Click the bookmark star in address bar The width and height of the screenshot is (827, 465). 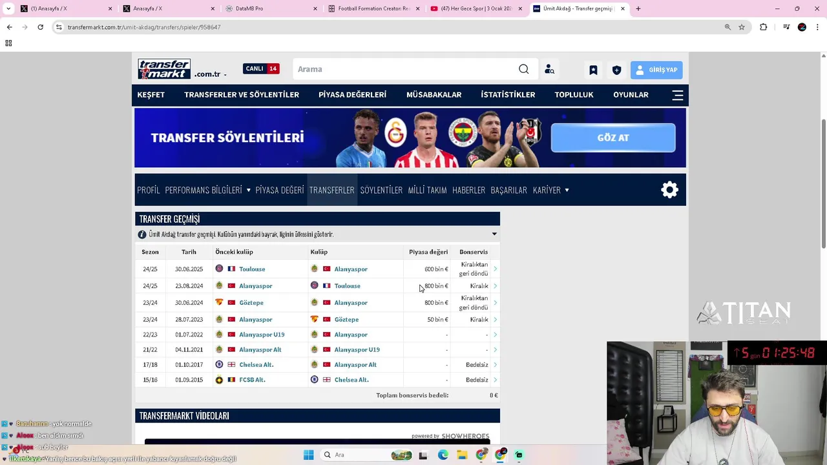[742, 27]
